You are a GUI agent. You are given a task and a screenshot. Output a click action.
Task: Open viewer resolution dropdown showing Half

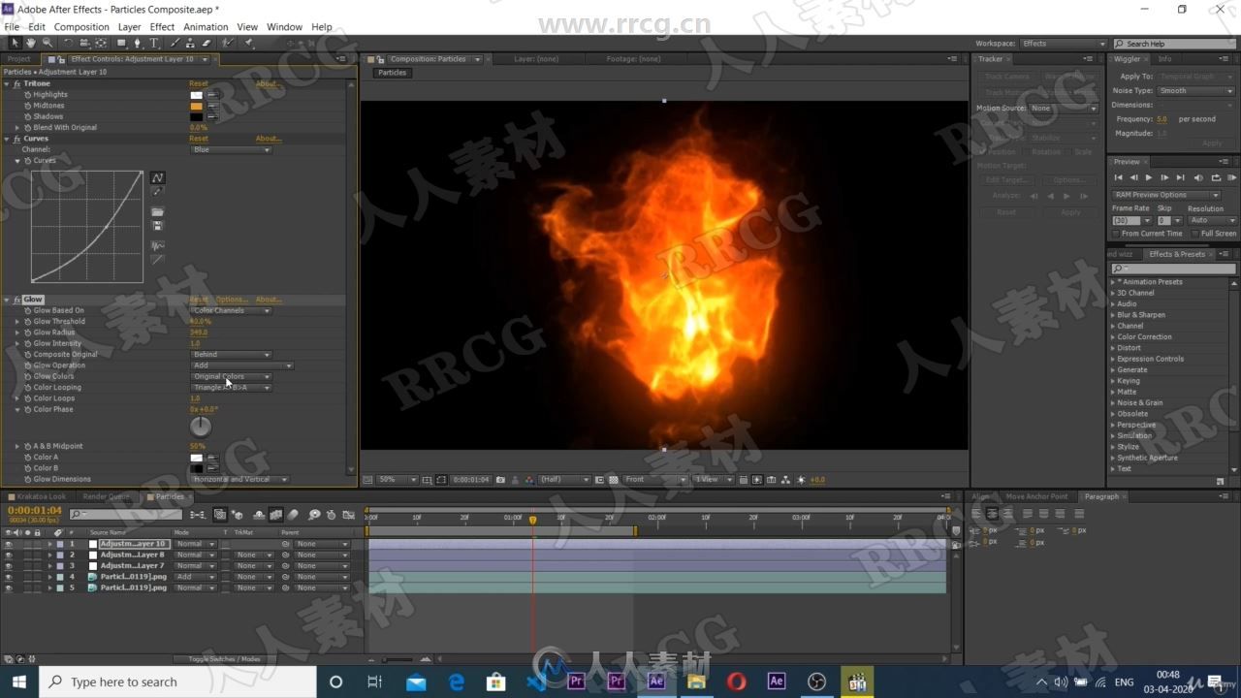pyautogui.click(x=565, y=480)
